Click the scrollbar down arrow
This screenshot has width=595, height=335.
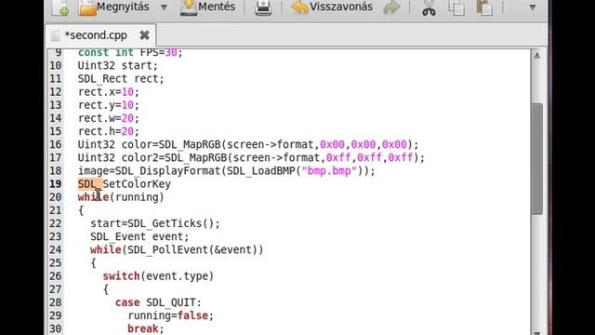pyautogui.click(x=537, y=332)
